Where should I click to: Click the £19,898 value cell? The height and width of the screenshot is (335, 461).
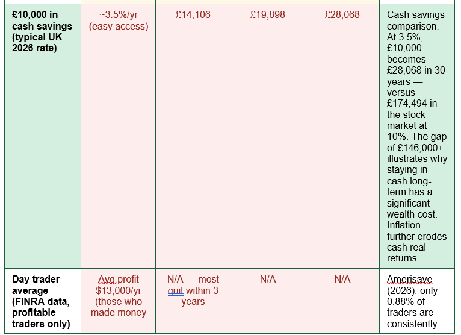coord(268,136)
